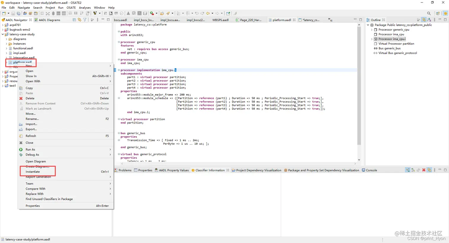Screen dimensions: 449x243
Task: Maximize the Outline panel
Action: point(445,20)
